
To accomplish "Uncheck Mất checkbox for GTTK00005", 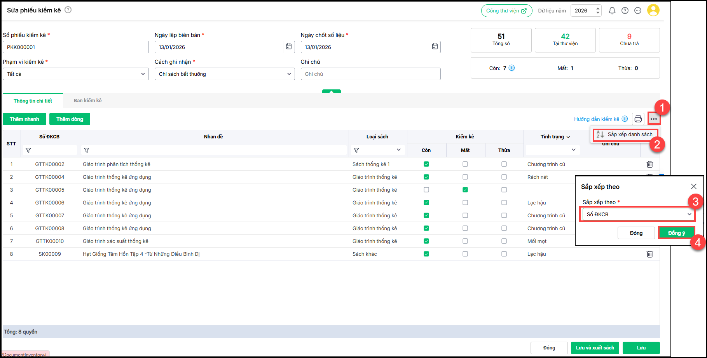I will (465, 190).
